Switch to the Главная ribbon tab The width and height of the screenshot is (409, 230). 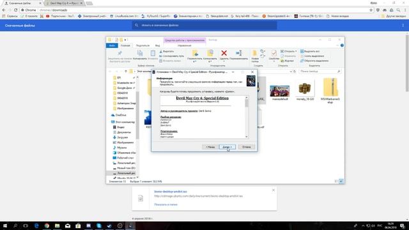(125, 45)
